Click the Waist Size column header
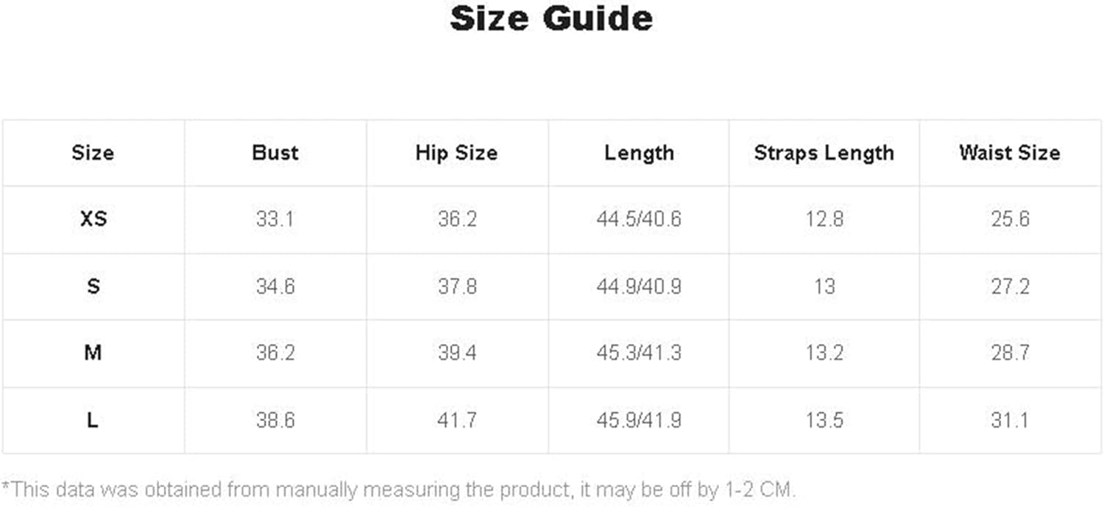1104x507 pixels. (x=1010, y=153)
